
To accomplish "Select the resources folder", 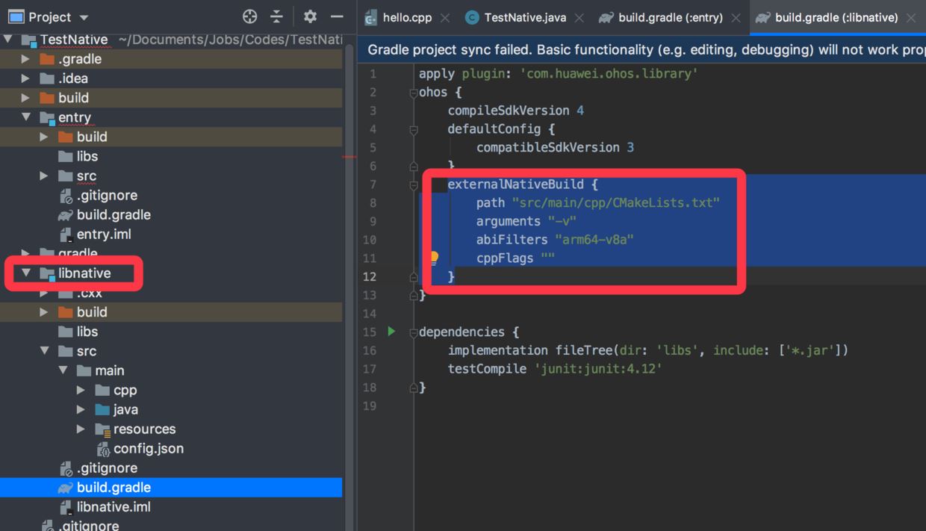I will 145,429.
